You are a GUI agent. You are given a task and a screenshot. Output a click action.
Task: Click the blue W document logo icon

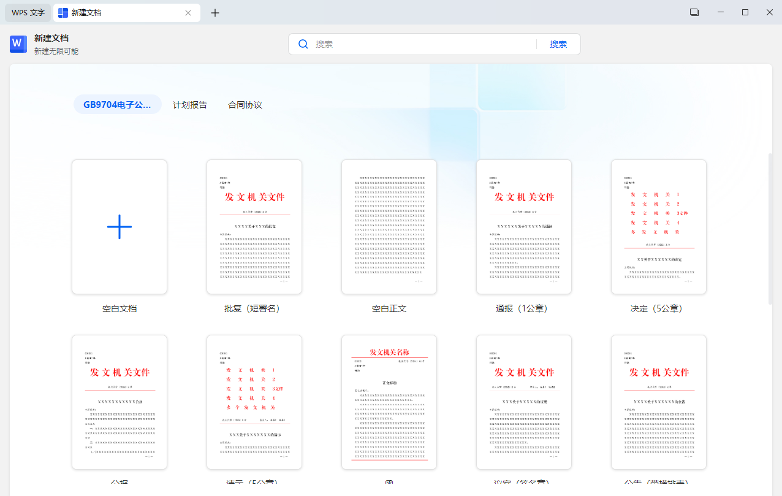18,44
